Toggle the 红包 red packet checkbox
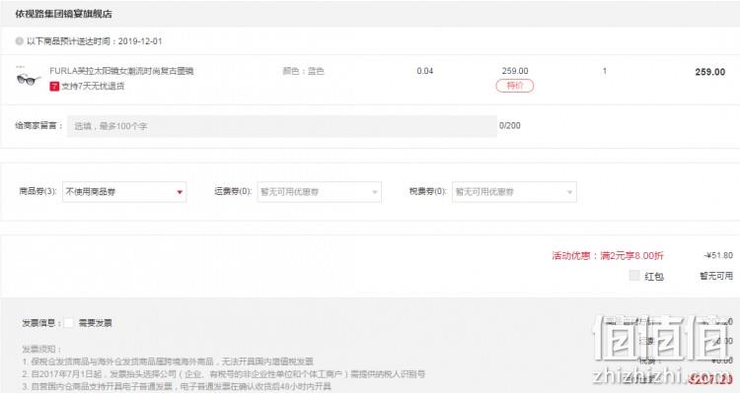The height and width of the screenshot is (393, 740). pos(634,275)
